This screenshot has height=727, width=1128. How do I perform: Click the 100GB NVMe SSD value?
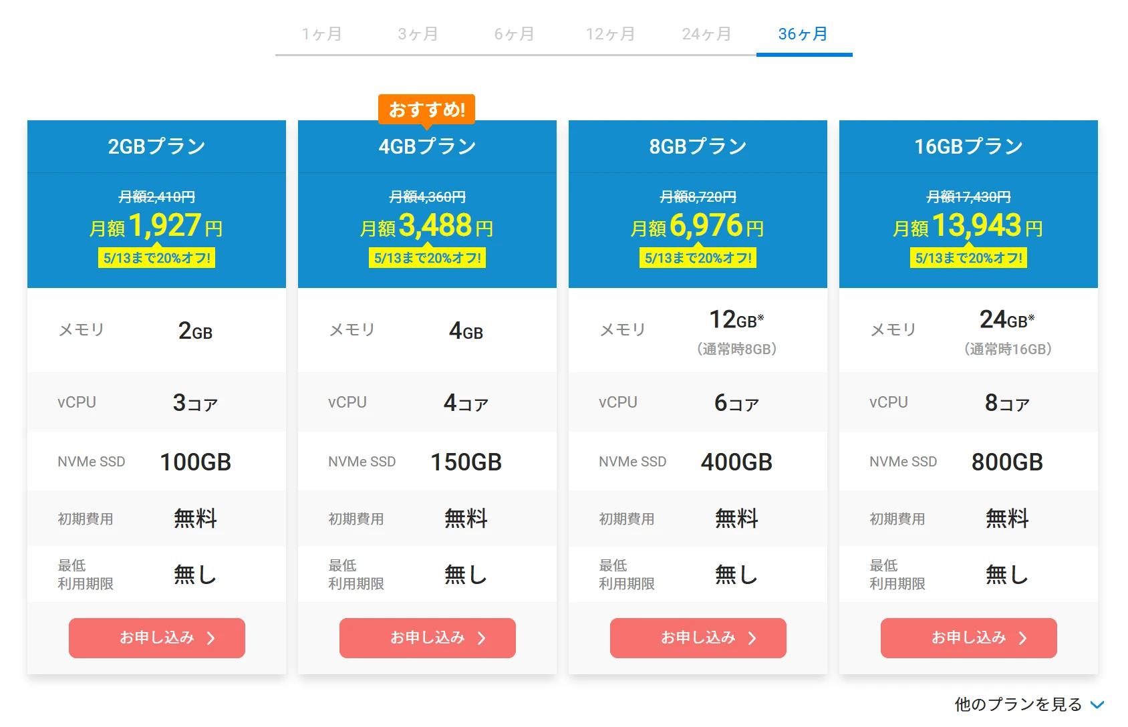[195, 462]
